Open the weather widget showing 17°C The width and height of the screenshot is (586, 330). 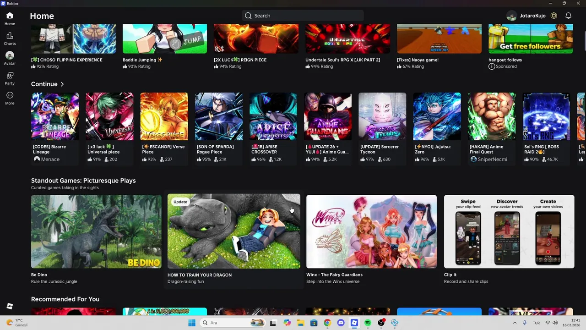[17, 323]
